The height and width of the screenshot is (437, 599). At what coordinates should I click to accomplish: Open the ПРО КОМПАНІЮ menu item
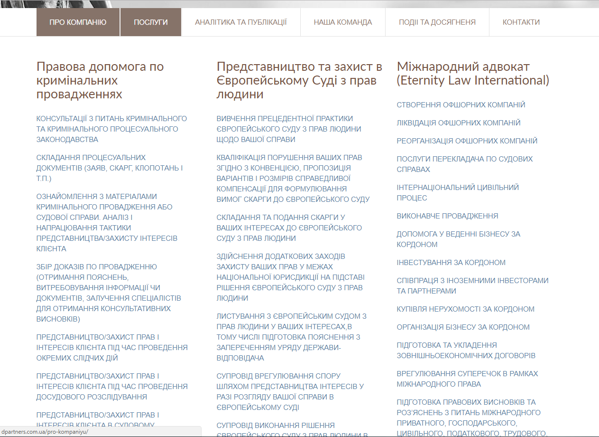78,22
